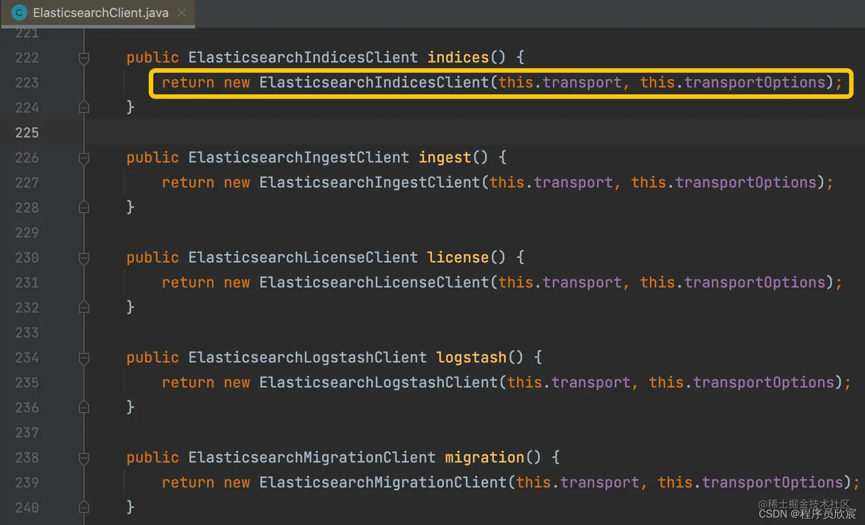Viewport: 865px width, 525px height.
Task: Click the logstash method name
Action: pyautogui.click(x=471, y=357)
